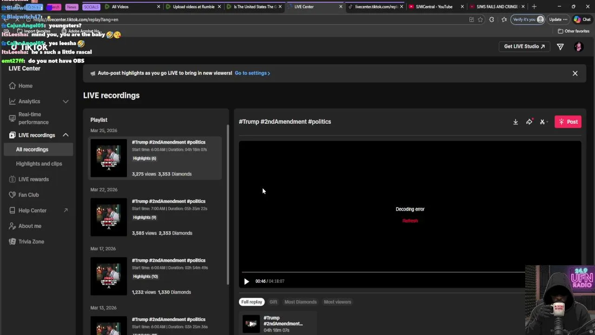
Task: Click the Real-time performance sidebar icon
Action: pos(13,118)
